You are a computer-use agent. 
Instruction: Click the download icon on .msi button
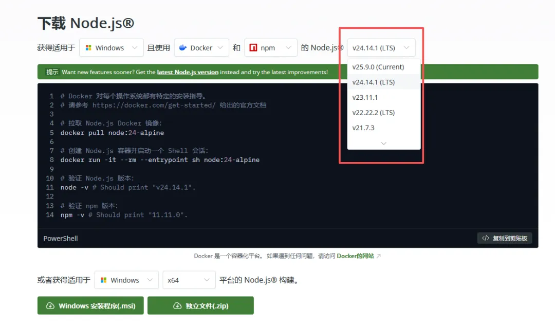click(x=50, y=305)
